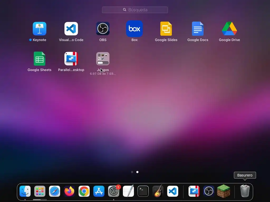Open the Juegos folder

(103, 59)
